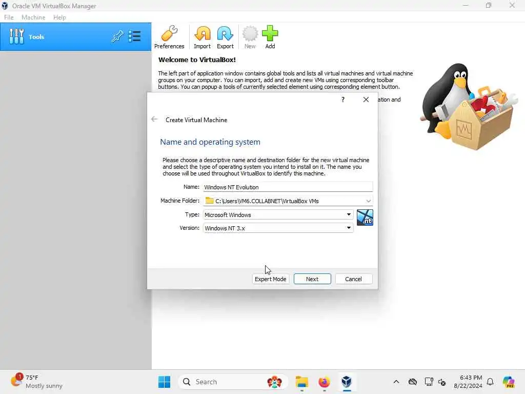Expand the Machine Folder dropdown
The height and width of the screenshot is (394, 525).
[x=368, y=201]
